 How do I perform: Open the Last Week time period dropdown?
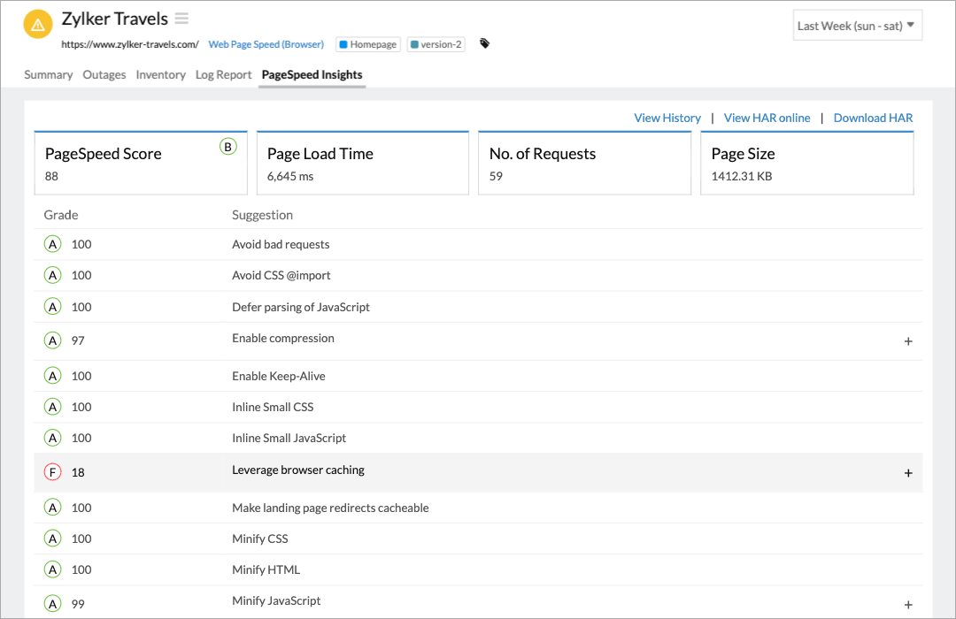pyautogui.click(x=857, y=25)
